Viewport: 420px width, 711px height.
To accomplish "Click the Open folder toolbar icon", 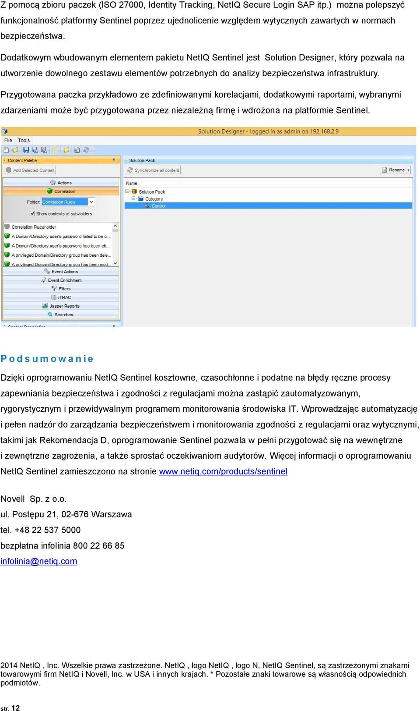I will (15, 150).
